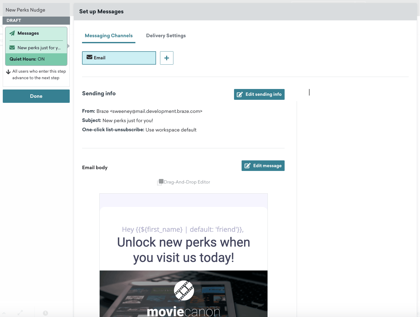Click the faded up chevron at bottom left
420x317 pixels.
pos(4,313)
